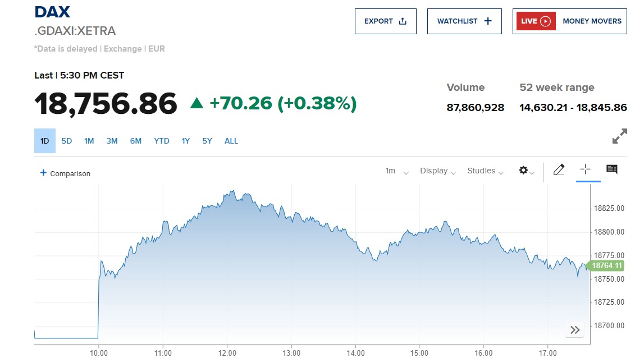Show the ALL time range
The height and width of the screenshot is (363, 635).
click(231, 141)
